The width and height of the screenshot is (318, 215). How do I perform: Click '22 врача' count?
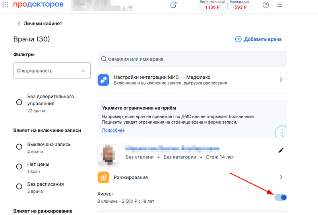tap(36, 111)
